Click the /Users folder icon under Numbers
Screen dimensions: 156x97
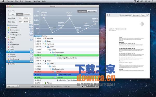pos(48,47)
